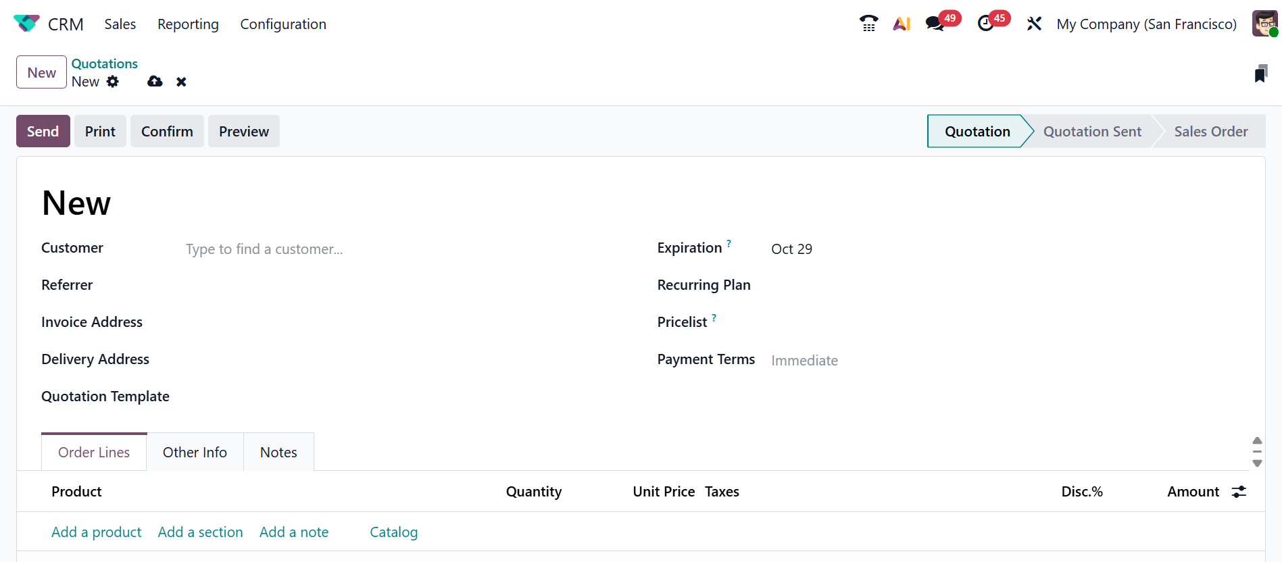Open the Catalog link
The width and height of the screenshot is (1282, 562).
[393, 532]
